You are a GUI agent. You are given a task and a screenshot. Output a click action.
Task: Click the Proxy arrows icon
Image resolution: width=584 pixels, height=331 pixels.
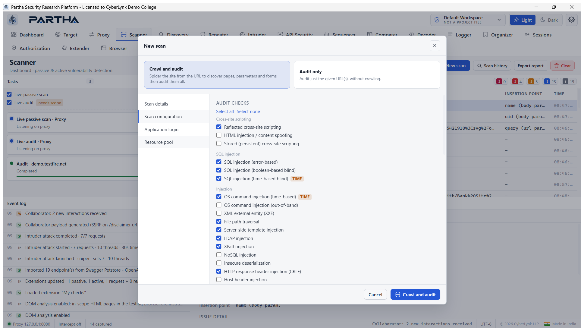[x=92, y=34]
